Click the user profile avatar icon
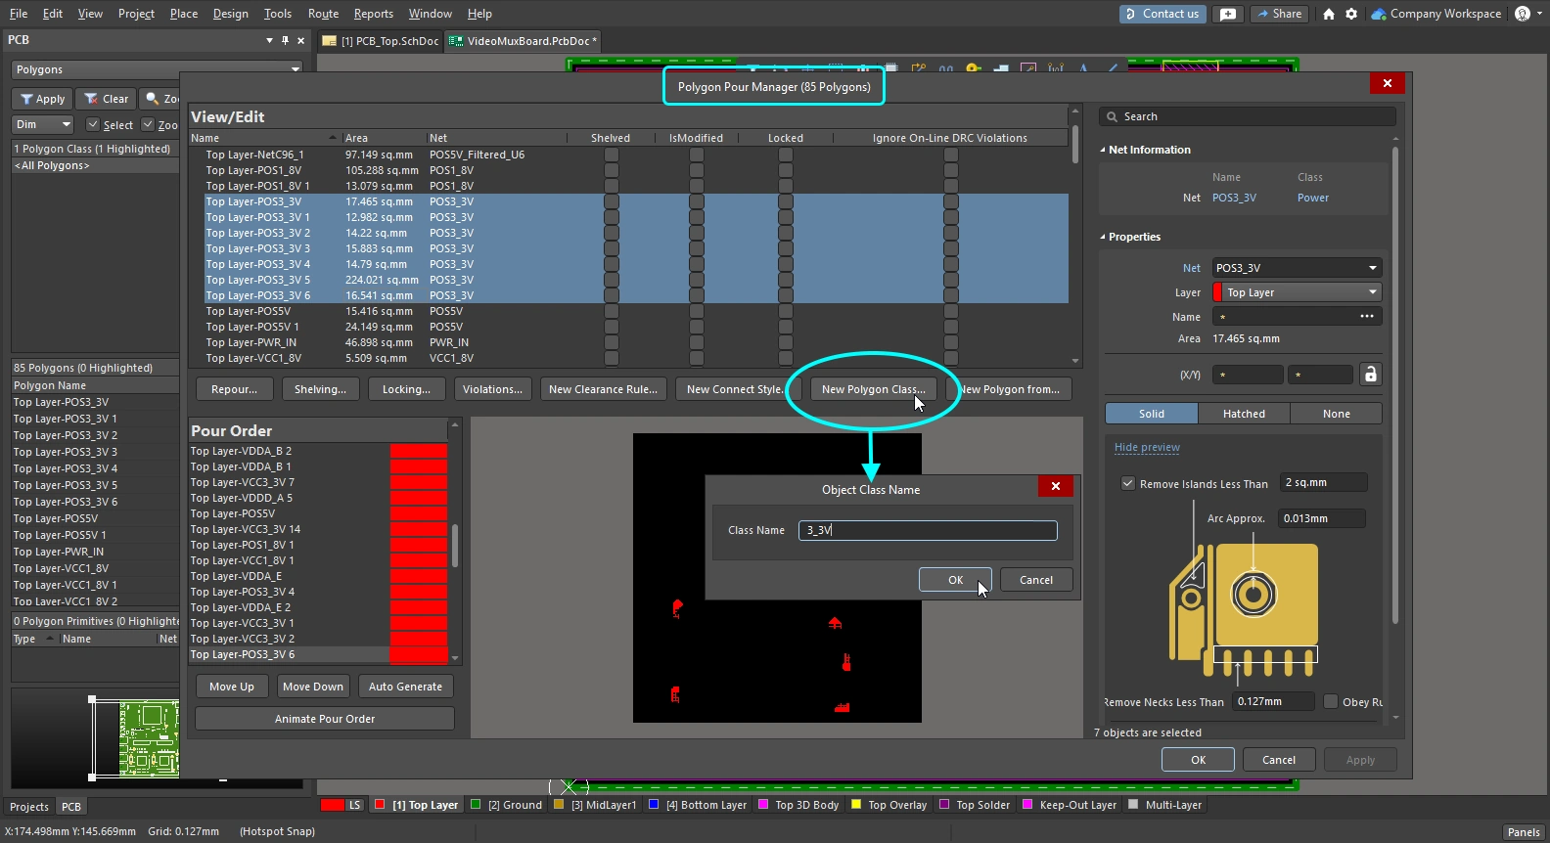Screen dimensions: 1550x843 tap(1522, 14)
